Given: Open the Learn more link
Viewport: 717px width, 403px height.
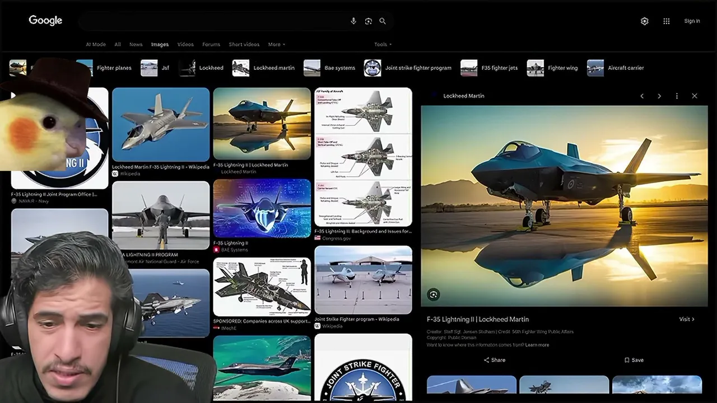Looking at the screenshot, I should (537, 345).
